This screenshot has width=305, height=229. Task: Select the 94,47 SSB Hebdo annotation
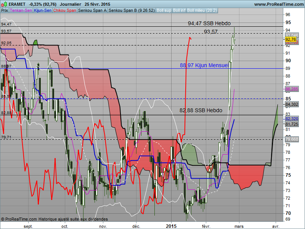(209, 23)
